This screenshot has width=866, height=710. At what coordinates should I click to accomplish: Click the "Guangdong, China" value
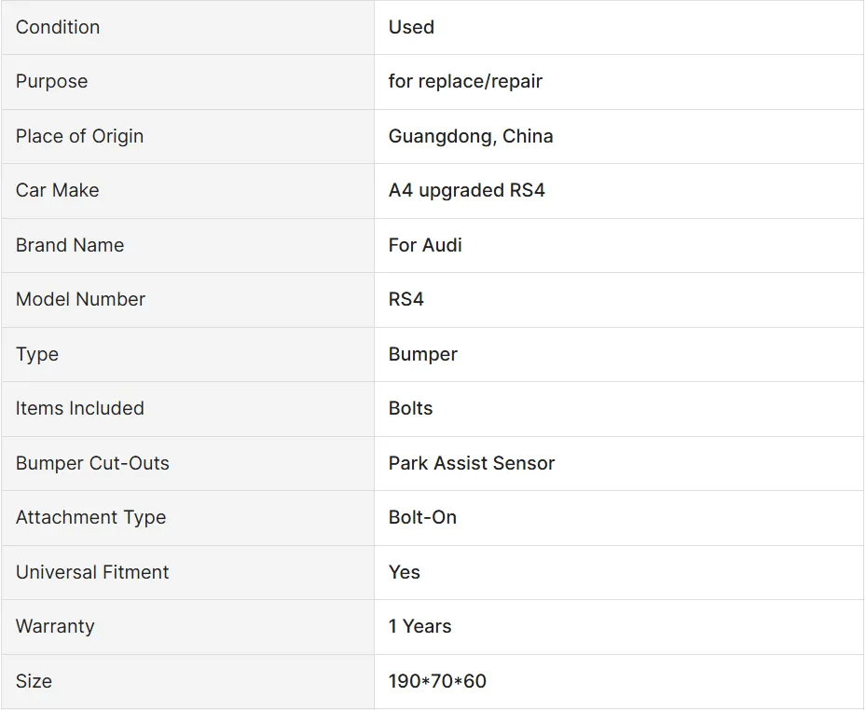point(471,136)
